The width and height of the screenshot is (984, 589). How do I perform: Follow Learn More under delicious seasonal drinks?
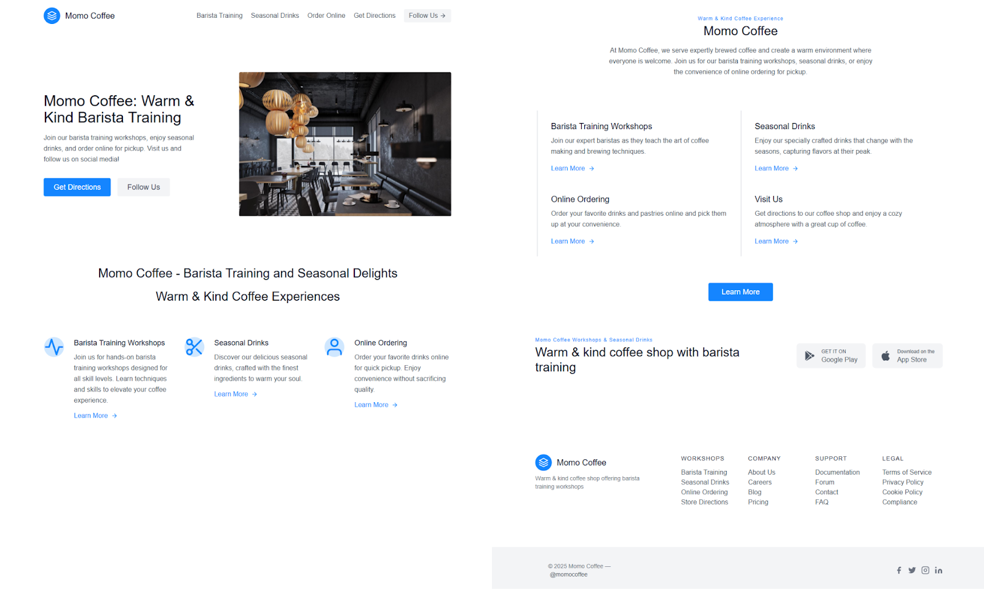point(236,394)
